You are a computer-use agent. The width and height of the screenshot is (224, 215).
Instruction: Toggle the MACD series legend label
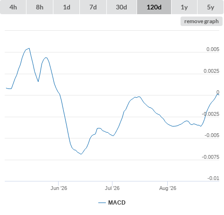click(117, 203)
